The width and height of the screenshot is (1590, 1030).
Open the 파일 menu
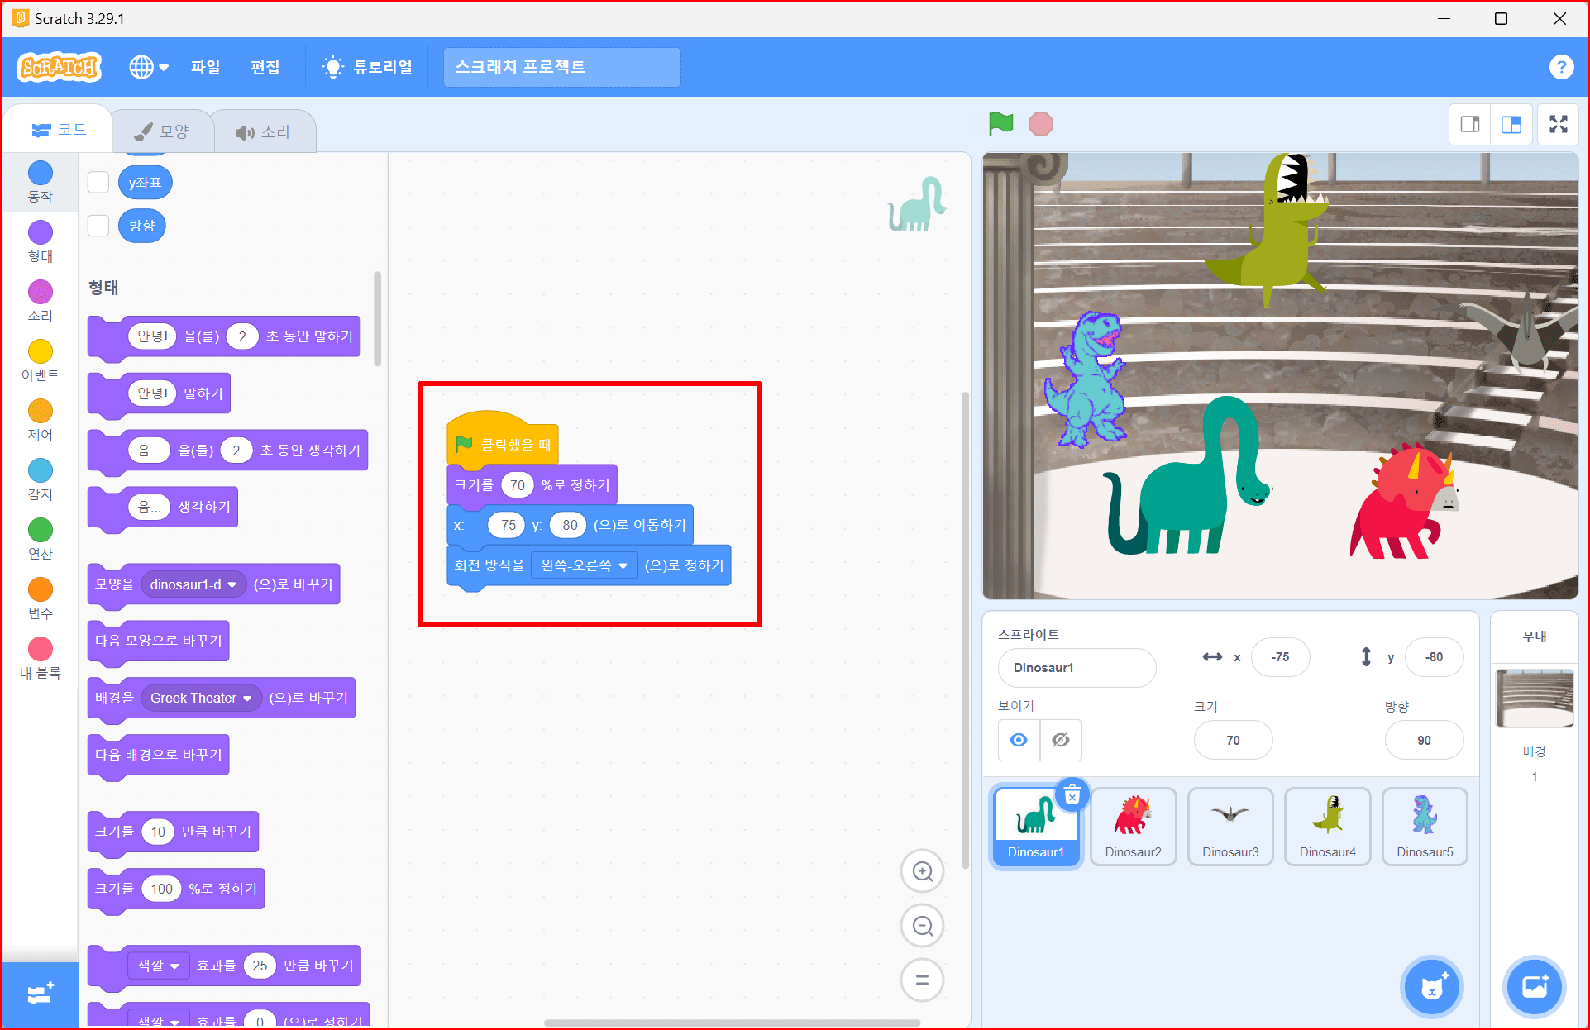(205, 67)
